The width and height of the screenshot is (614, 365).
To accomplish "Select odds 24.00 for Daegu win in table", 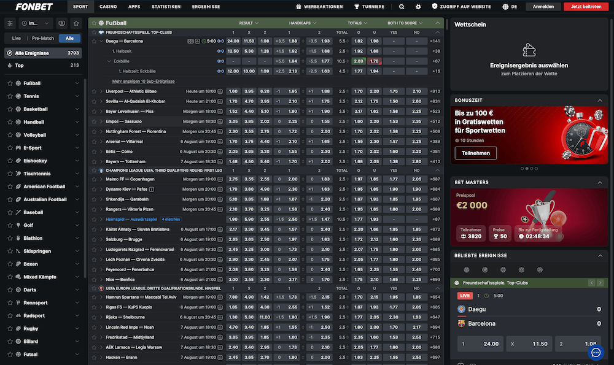I will pos(233,41).
